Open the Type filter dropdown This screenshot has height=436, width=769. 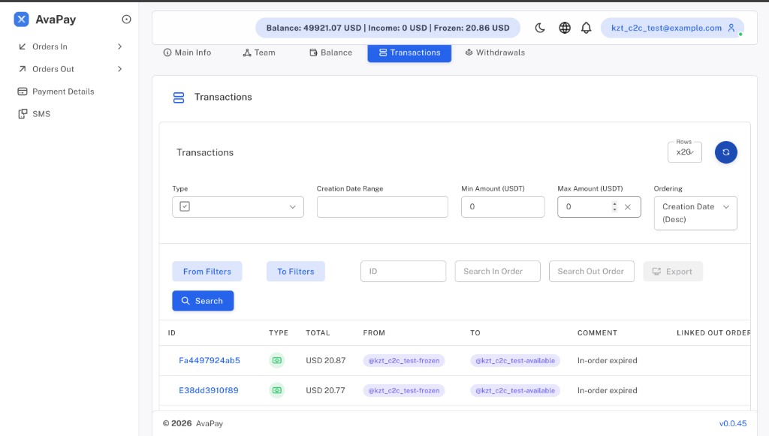(x=238, y=206)
